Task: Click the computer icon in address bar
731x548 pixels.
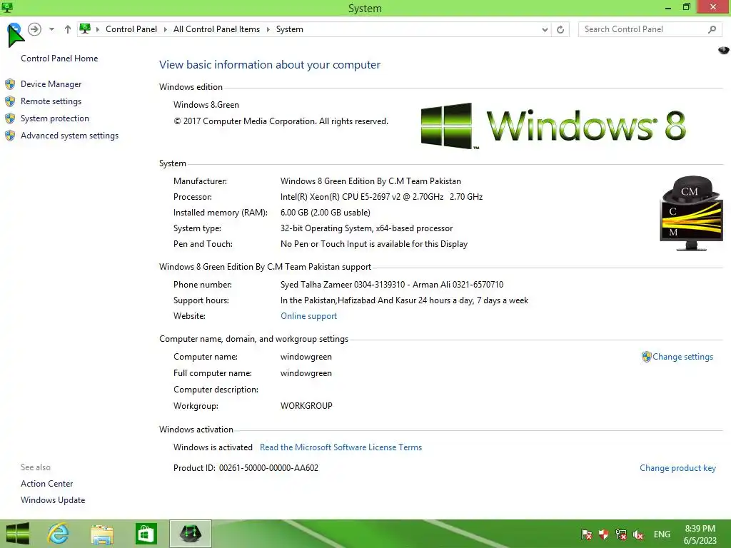Action: point(85,29)
